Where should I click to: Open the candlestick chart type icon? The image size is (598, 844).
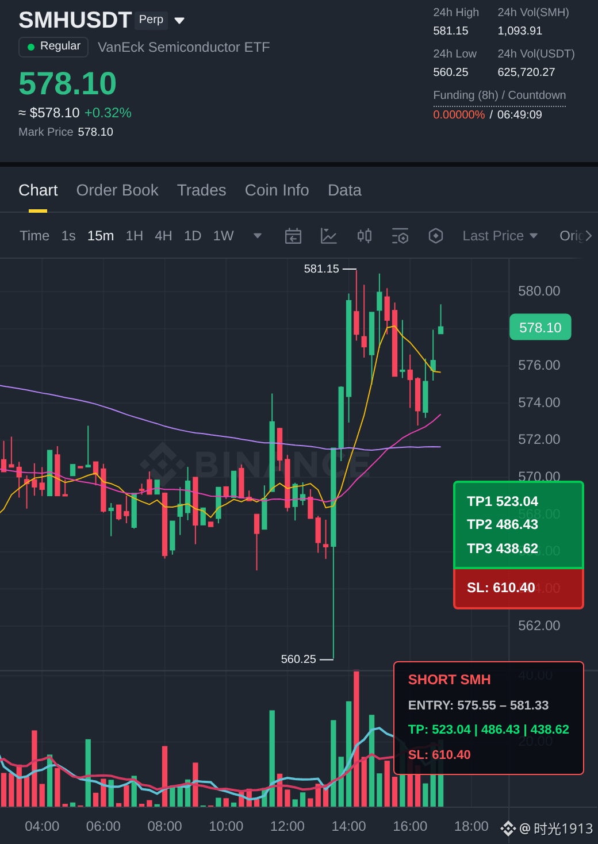tap(365, 236)
